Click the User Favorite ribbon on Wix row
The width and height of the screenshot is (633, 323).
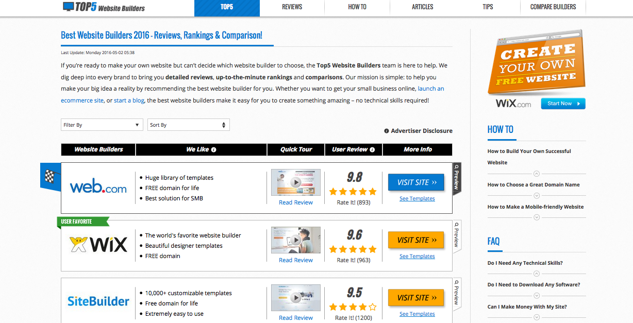(x=82, y=222)
